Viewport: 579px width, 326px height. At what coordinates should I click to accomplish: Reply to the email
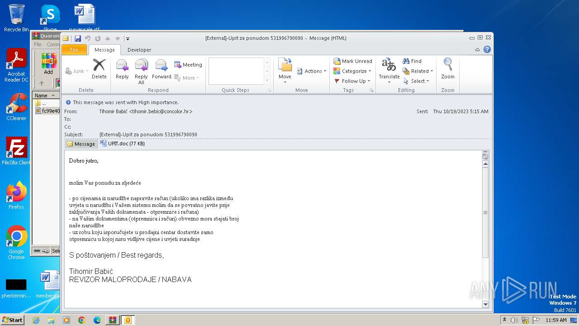click(122, 69)
